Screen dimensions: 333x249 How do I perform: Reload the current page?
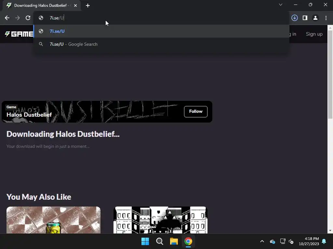[28, 18]
